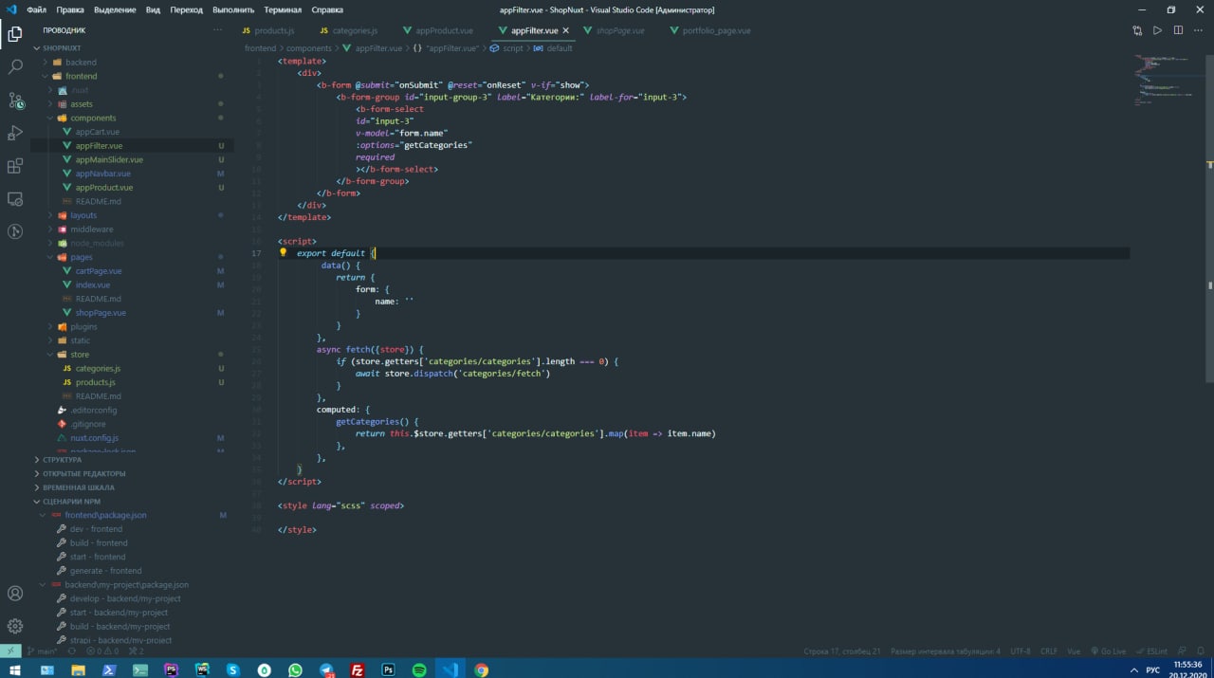Open the Правка menu

(70, 9)
